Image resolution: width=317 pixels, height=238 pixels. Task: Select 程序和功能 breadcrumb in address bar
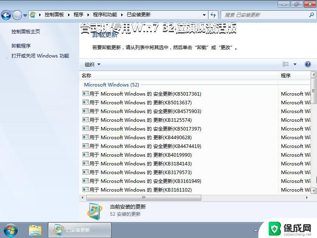pyautogui.click(x=105, y=15)
